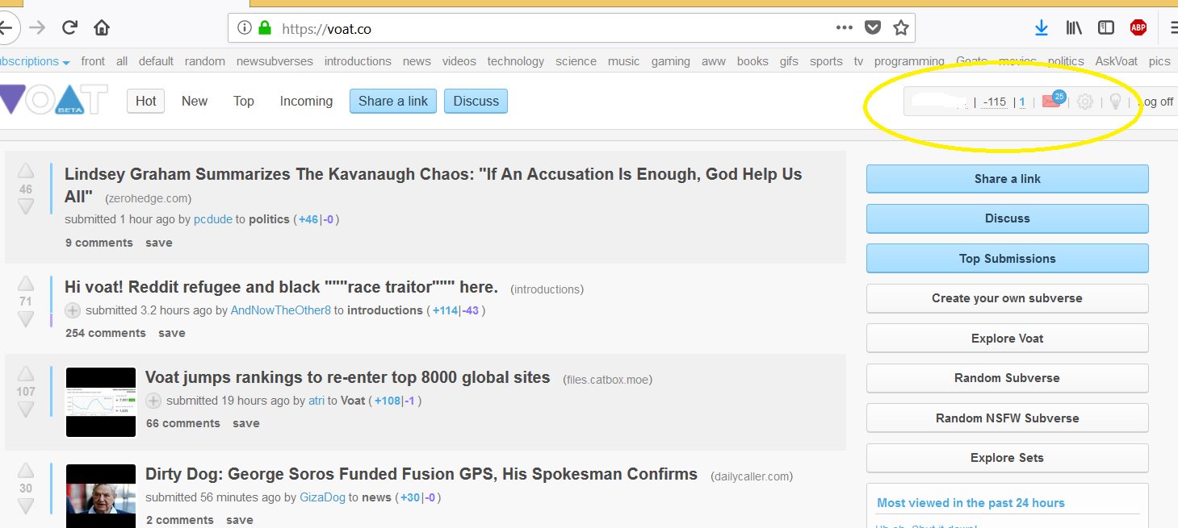The height and width of the screenshot is (528, 1178).
Task: Save the Voat jumps rankings post
Action: 246,423
